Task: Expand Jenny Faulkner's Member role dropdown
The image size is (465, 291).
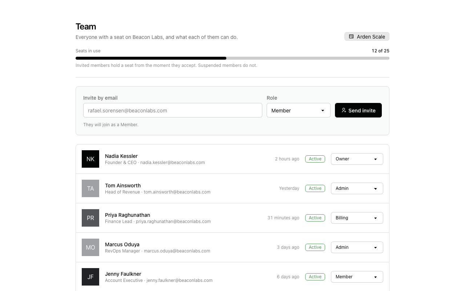Action: pyautogui.click(x=357, y=277)
